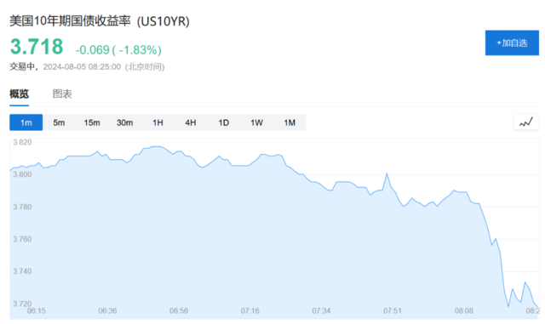
Task: Select the 1m interval
Action: (26, 122)
